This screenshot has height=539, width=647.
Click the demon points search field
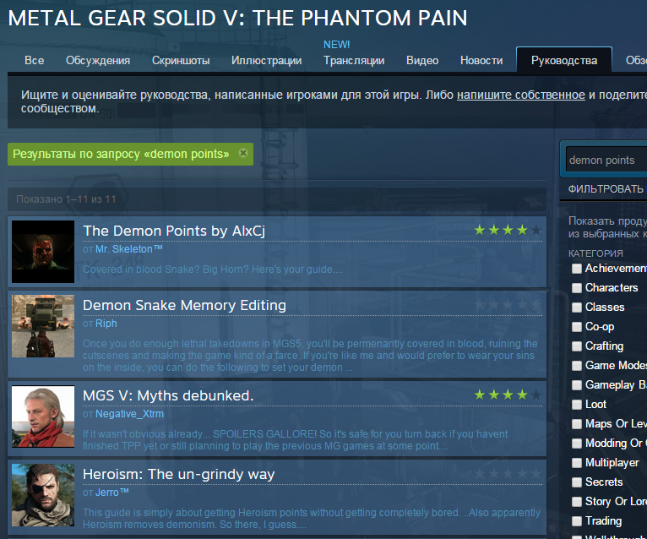(x=605, y=160)
